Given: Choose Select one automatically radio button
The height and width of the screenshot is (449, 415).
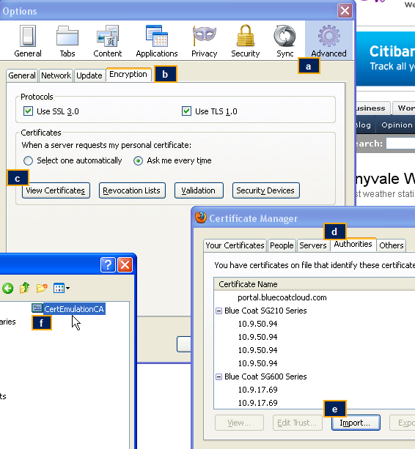Looking at the screenshot, I should pyautogui.click(x=28, y=160).
